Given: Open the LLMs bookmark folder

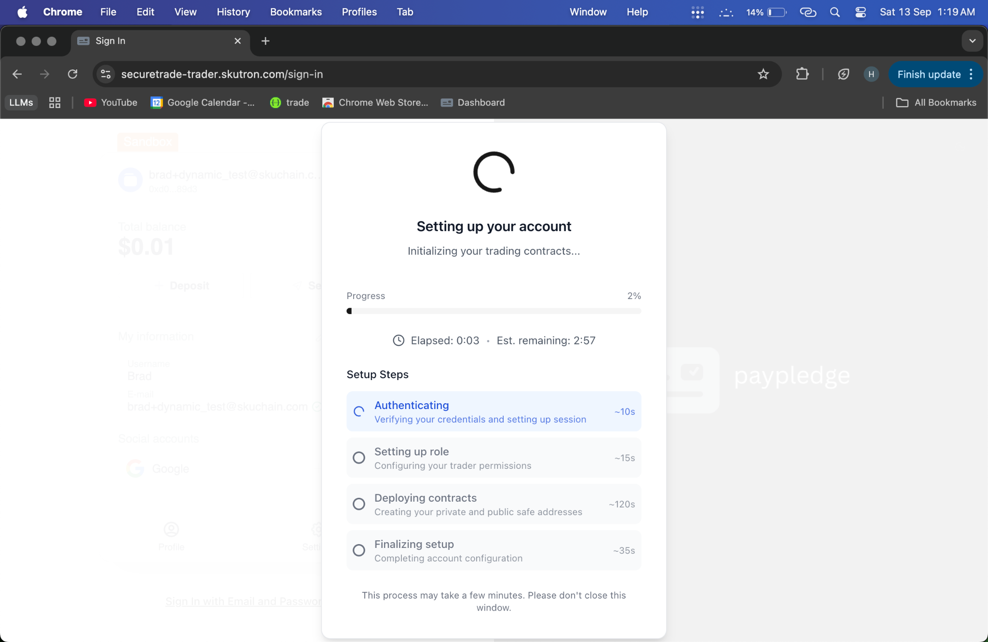Looking at the screenshot, I should click(21, 103).
